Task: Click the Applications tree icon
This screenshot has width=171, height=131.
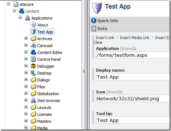Action: coord(27,18)
